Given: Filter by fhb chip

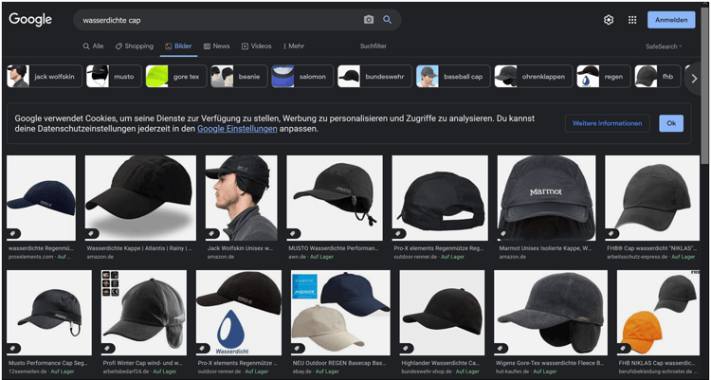Looking at the screenshot, I should 658,76.
